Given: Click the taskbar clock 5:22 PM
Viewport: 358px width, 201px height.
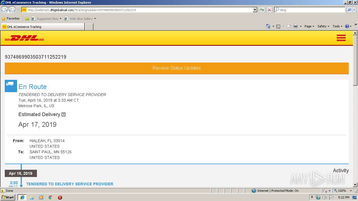Looking at the screenshot, I should tap(343, 197).
